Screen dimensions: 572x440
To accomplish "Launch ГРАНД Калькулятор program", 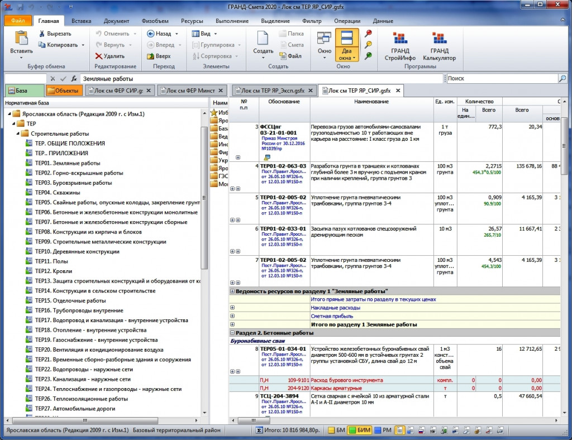I will click(439, 46).
